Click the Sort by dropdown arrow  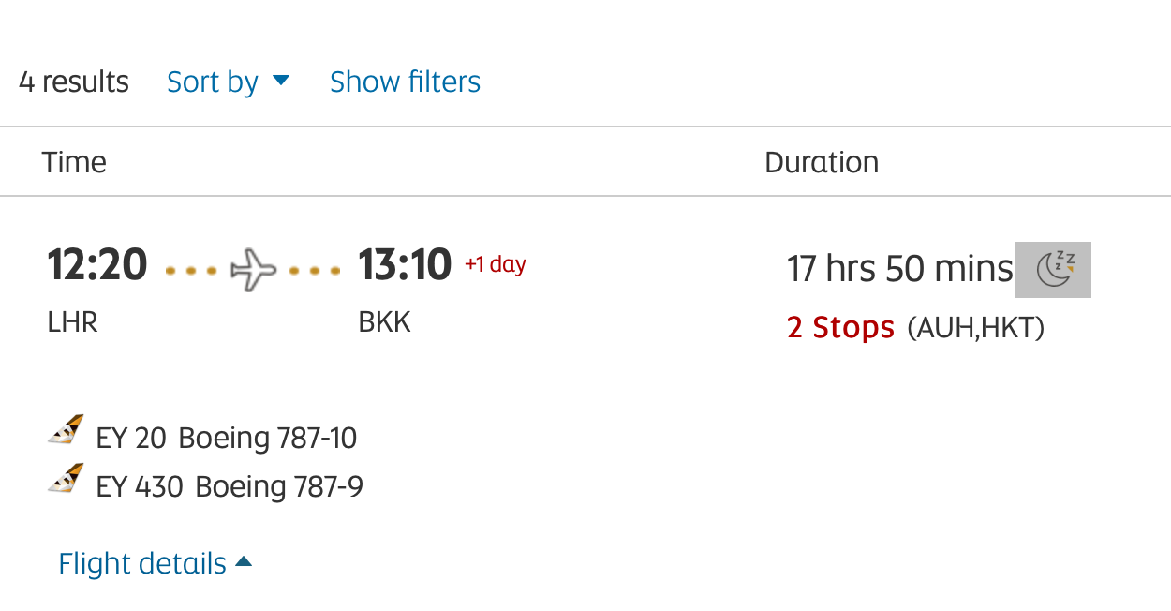tap(281, 81)
